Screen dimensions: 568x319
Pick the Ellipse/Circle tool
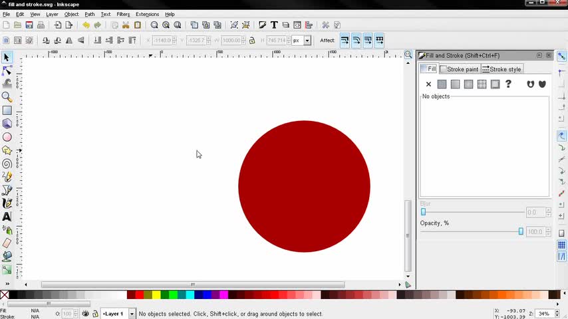[x=7, y=137]
